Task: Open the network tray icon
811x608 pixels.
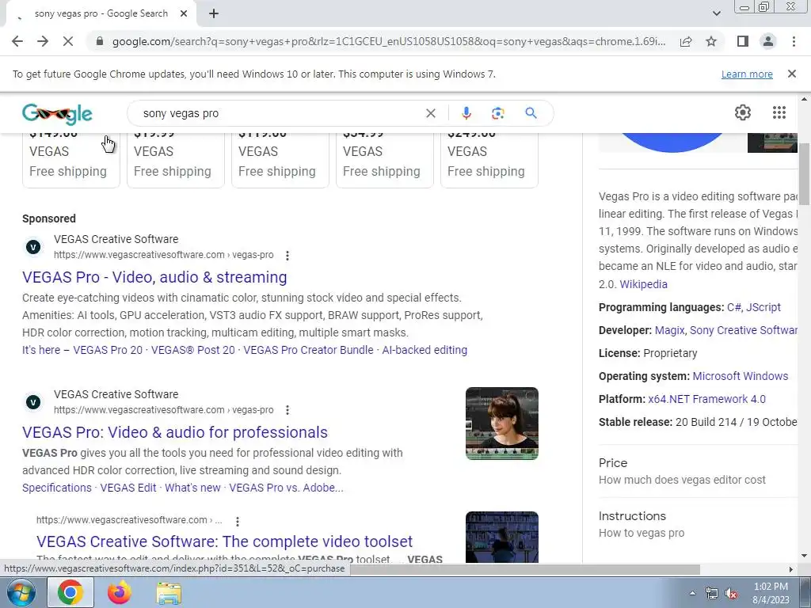Action: click(712, 594)
